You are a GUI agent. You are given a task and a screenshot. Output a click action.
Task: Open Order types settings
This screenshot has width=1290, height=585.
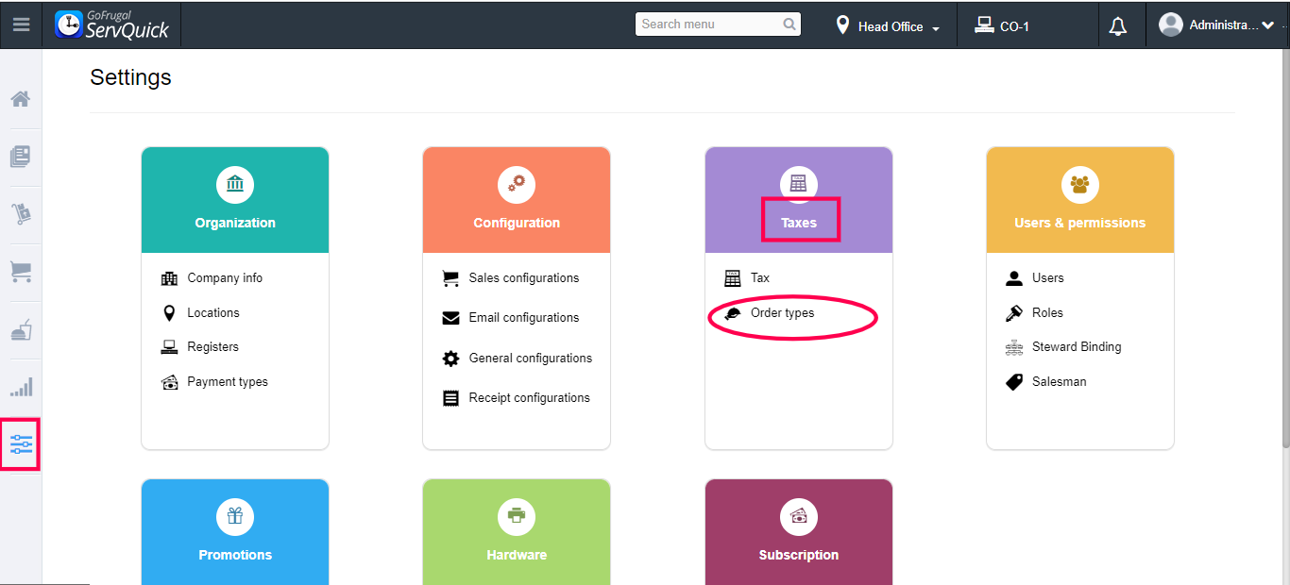pos(782,312)
